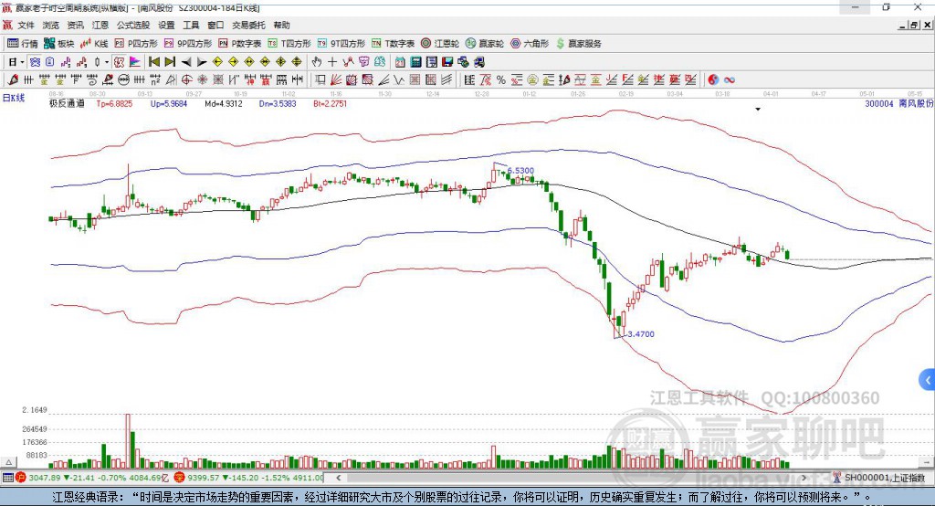This screenshot has height=506, width=935.
Task: Click the small black triangle above chart
Action: click(x=758, y=110)
